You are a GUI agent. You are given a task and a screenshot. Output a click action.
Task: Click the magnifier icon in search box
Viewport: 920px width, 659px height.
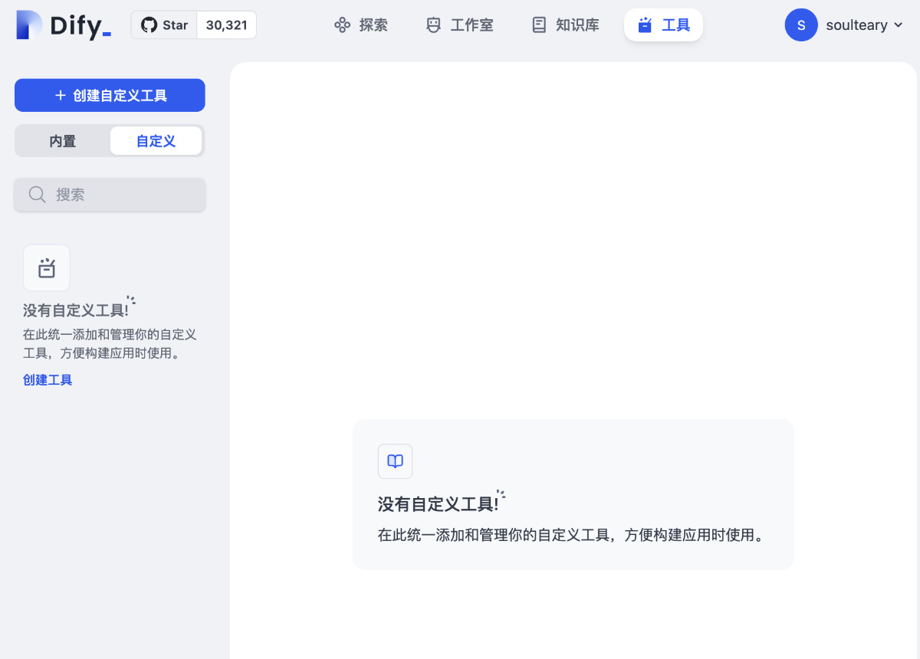[37, 195]
